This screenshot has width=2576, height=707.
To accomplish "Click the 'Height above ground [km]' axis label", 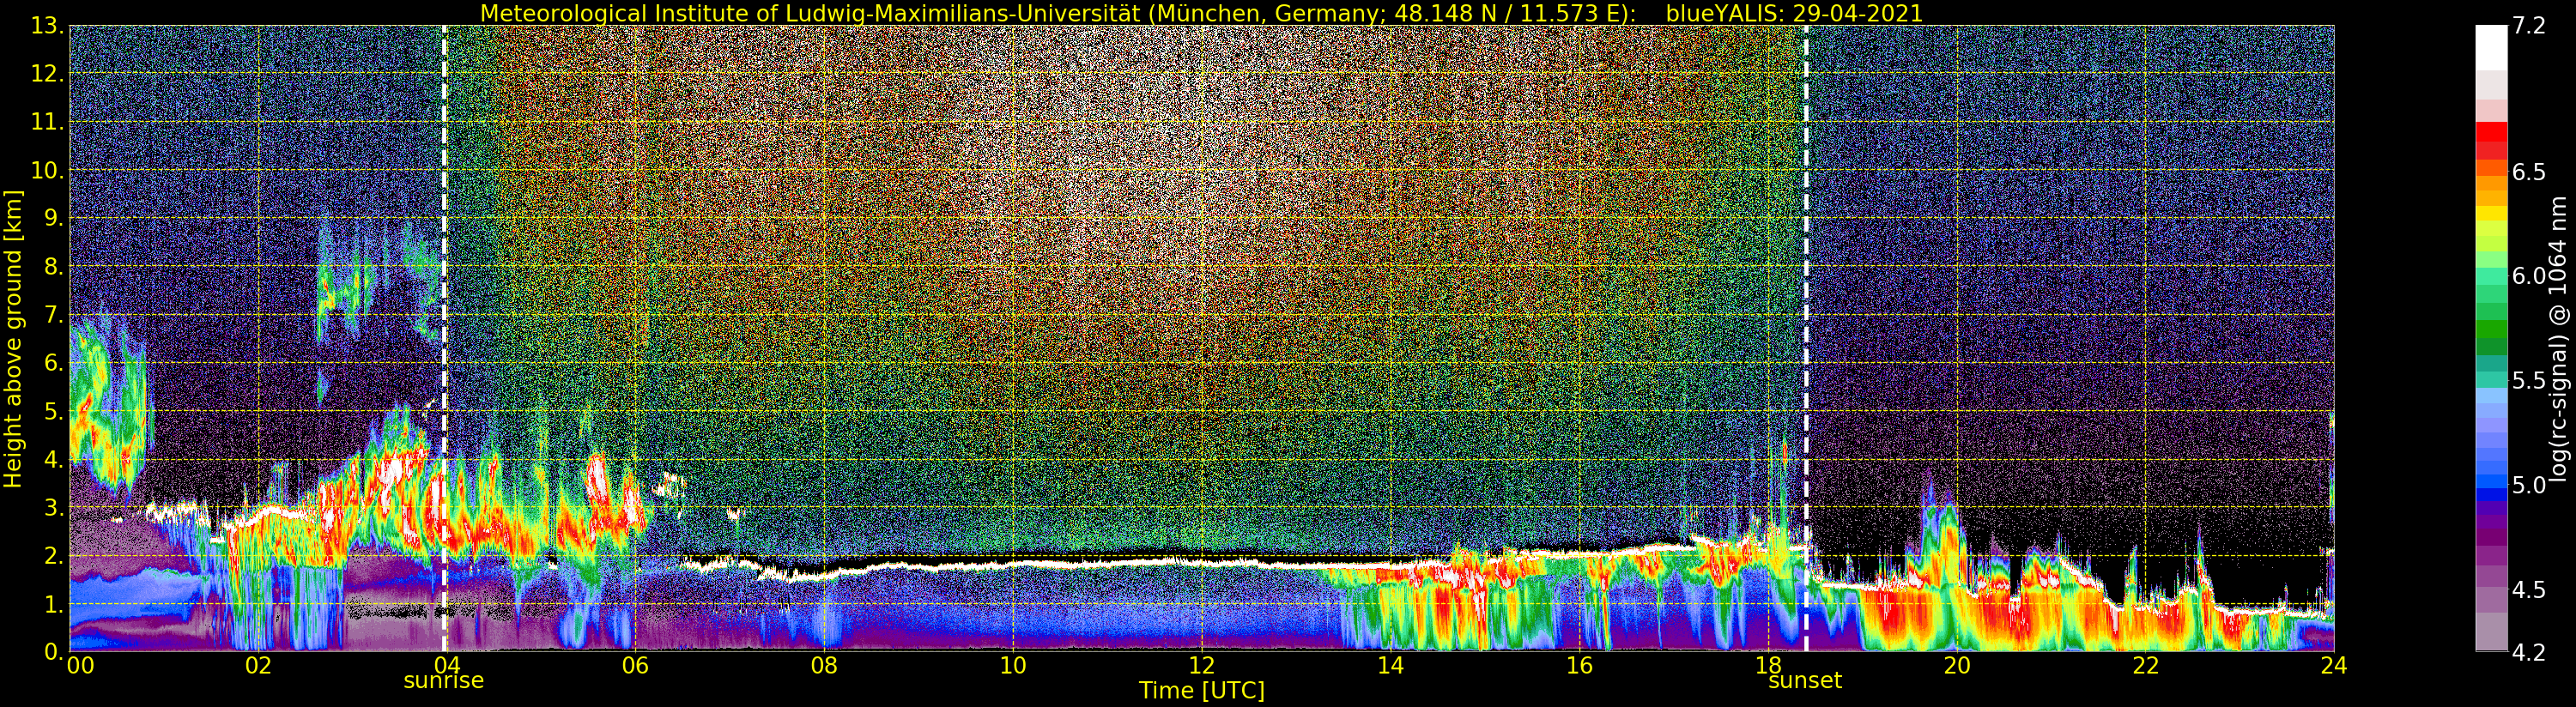I will click(13, 338).
